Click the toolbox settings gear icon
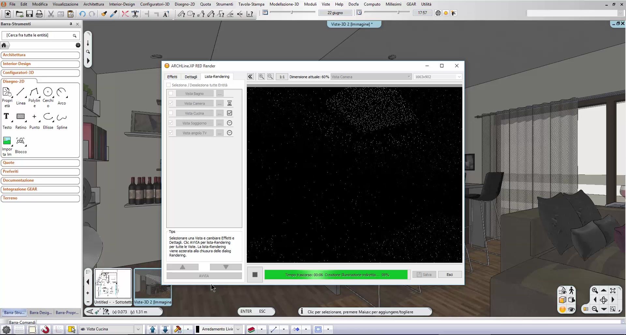626x335 pixels. coord(78,45)
